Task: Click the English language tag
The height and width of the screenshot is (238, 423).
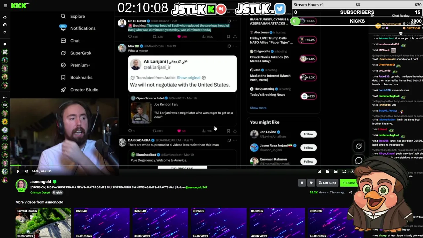Action: tap(57, 192)
